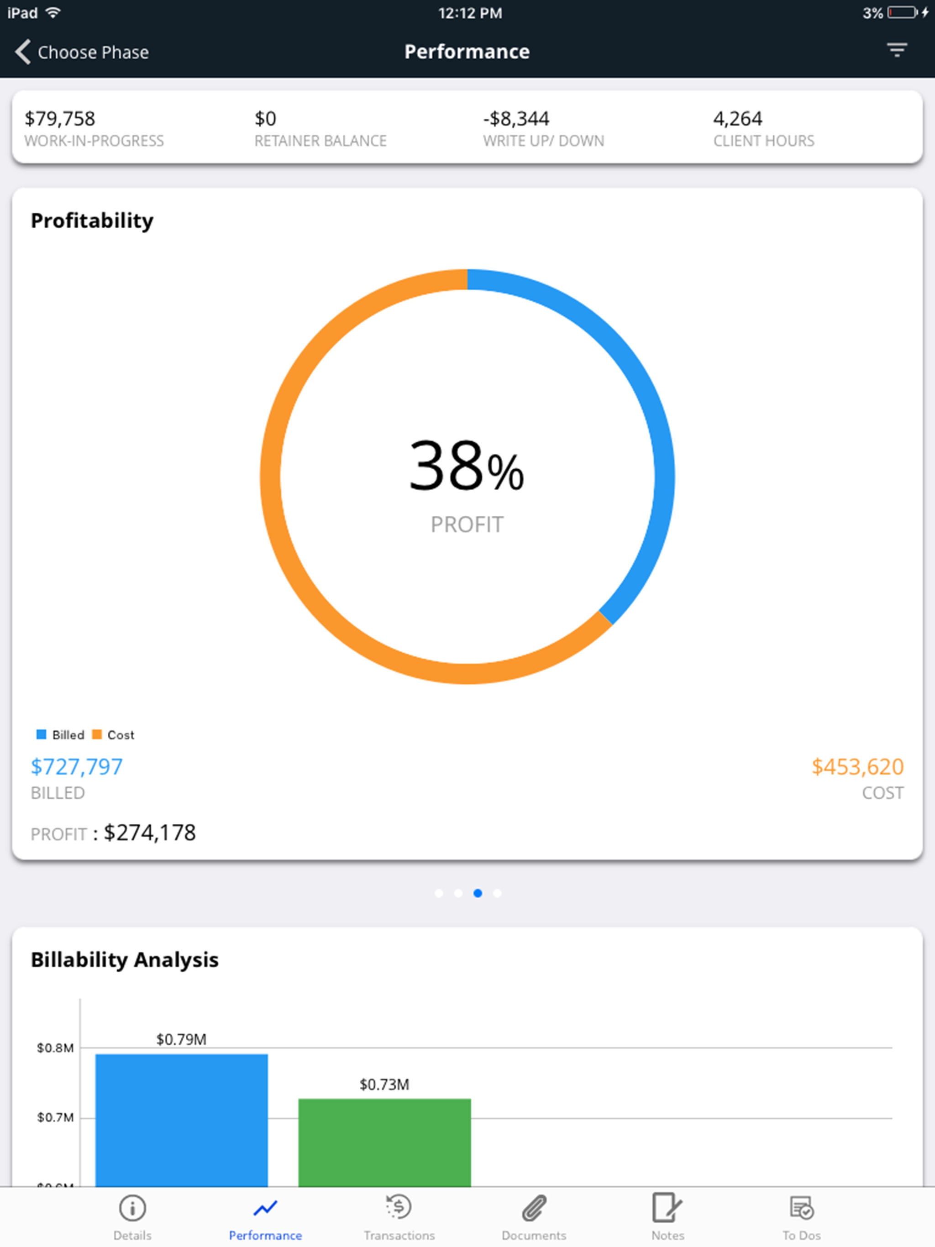Screen dimensions: 935x1247
Task: Open Documents paperclip icon
Action: (x=534, y=1208)
